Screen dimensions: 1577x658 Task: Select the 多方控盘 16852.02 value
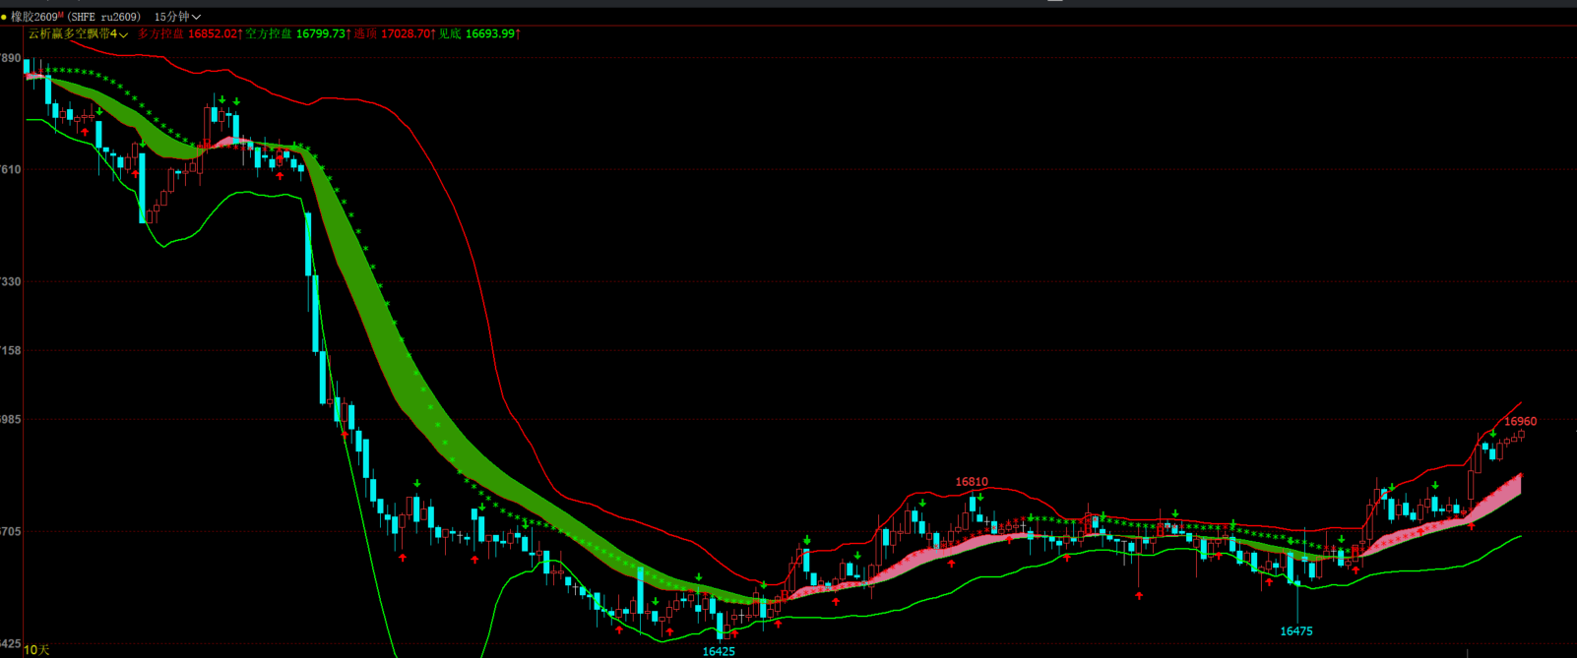[190, 33]
